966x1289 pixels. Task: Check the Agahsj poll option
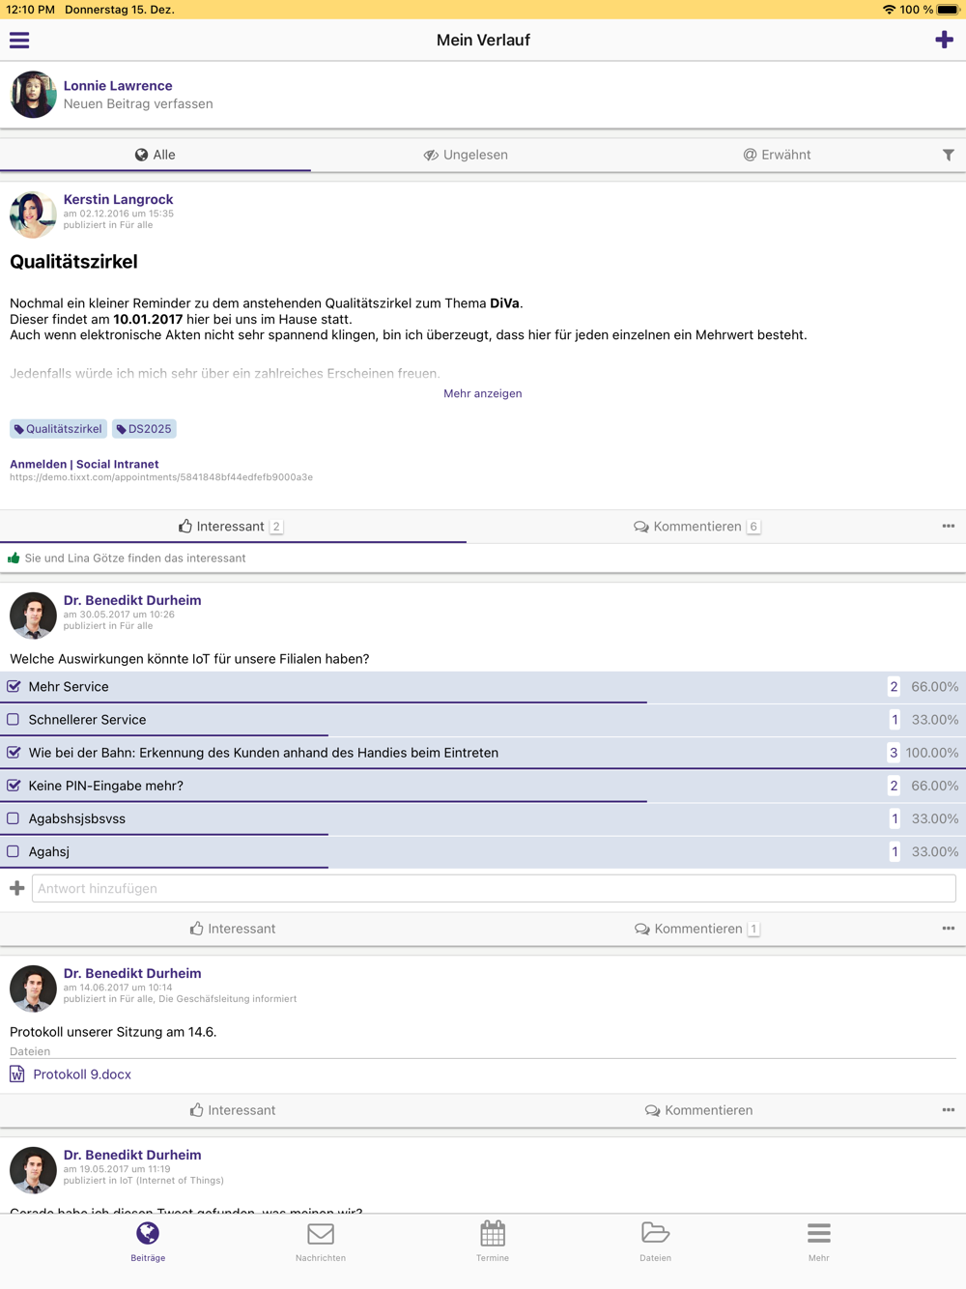pyautogui.click(x=14, y=851)
